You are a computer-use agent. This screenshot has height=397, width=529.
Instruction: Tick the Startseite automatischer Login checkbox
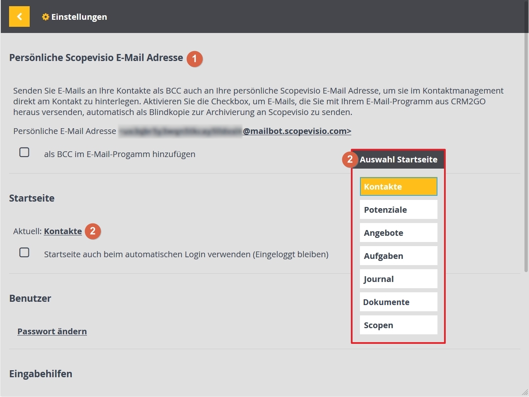click(x=24, y=252)
